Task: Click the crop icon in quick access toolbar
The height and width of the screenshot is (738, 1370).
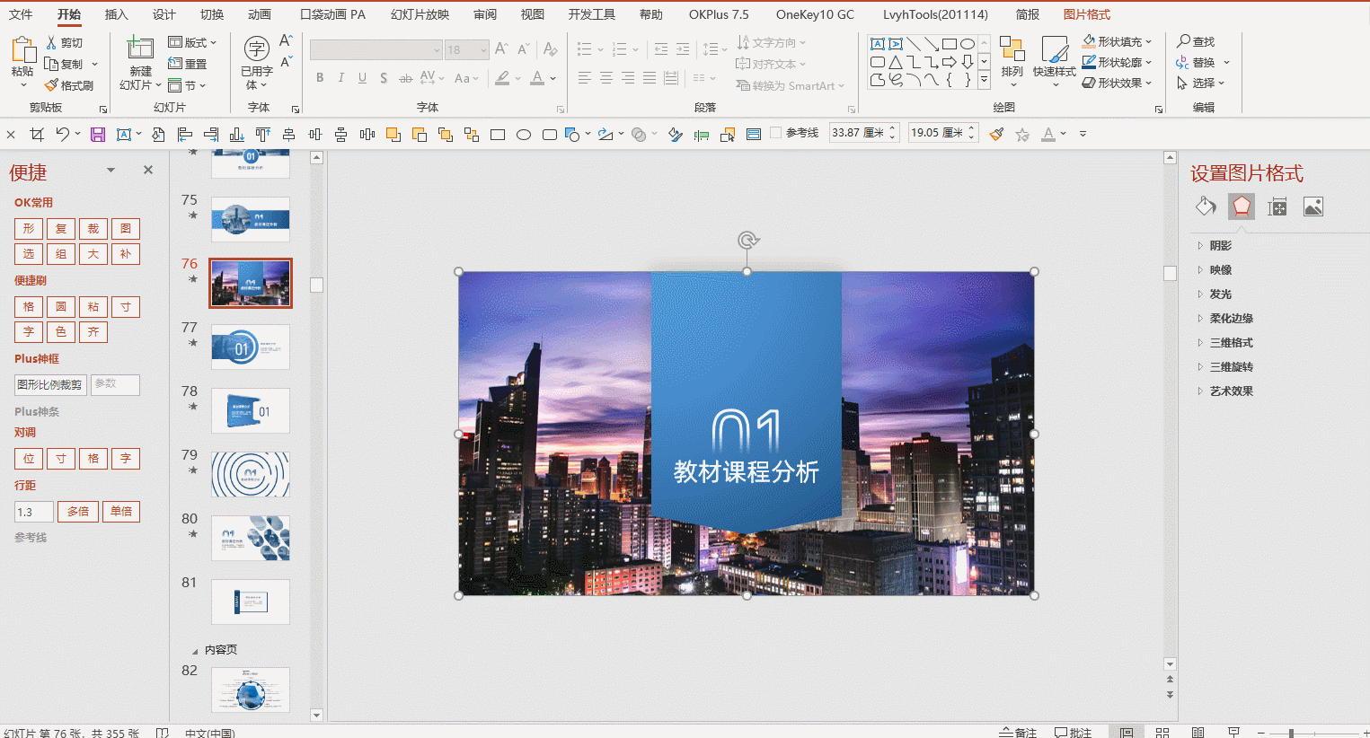Action: tap(37, 135)
